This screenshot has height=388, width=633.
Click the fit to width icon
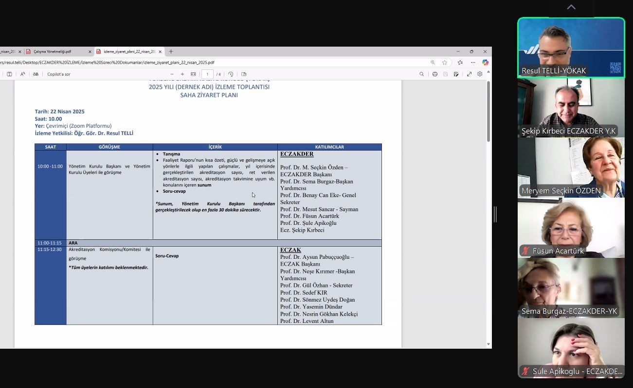[193, 74]
